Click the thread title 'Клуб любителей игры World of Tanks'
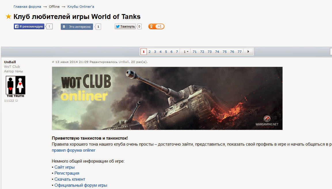332x189 pixels. click(77, 16)
